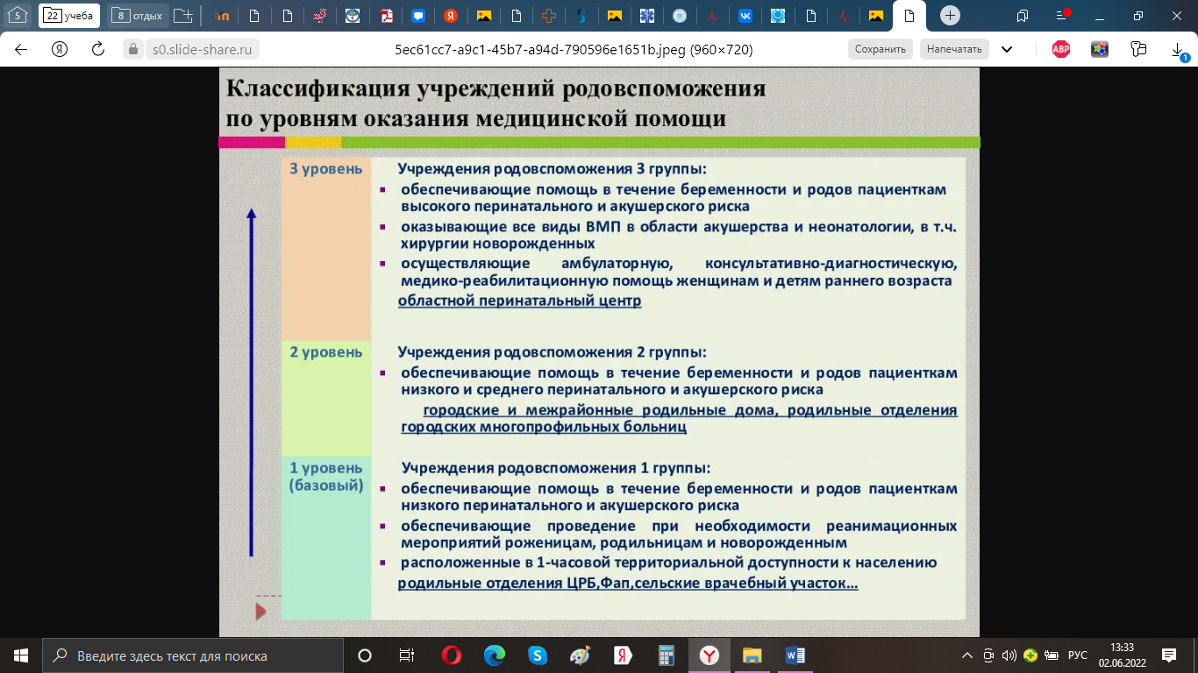This screenshot has height=673, width=1198.
Task: Show hidden system tray icons
Action: click(x=967, y=655)
